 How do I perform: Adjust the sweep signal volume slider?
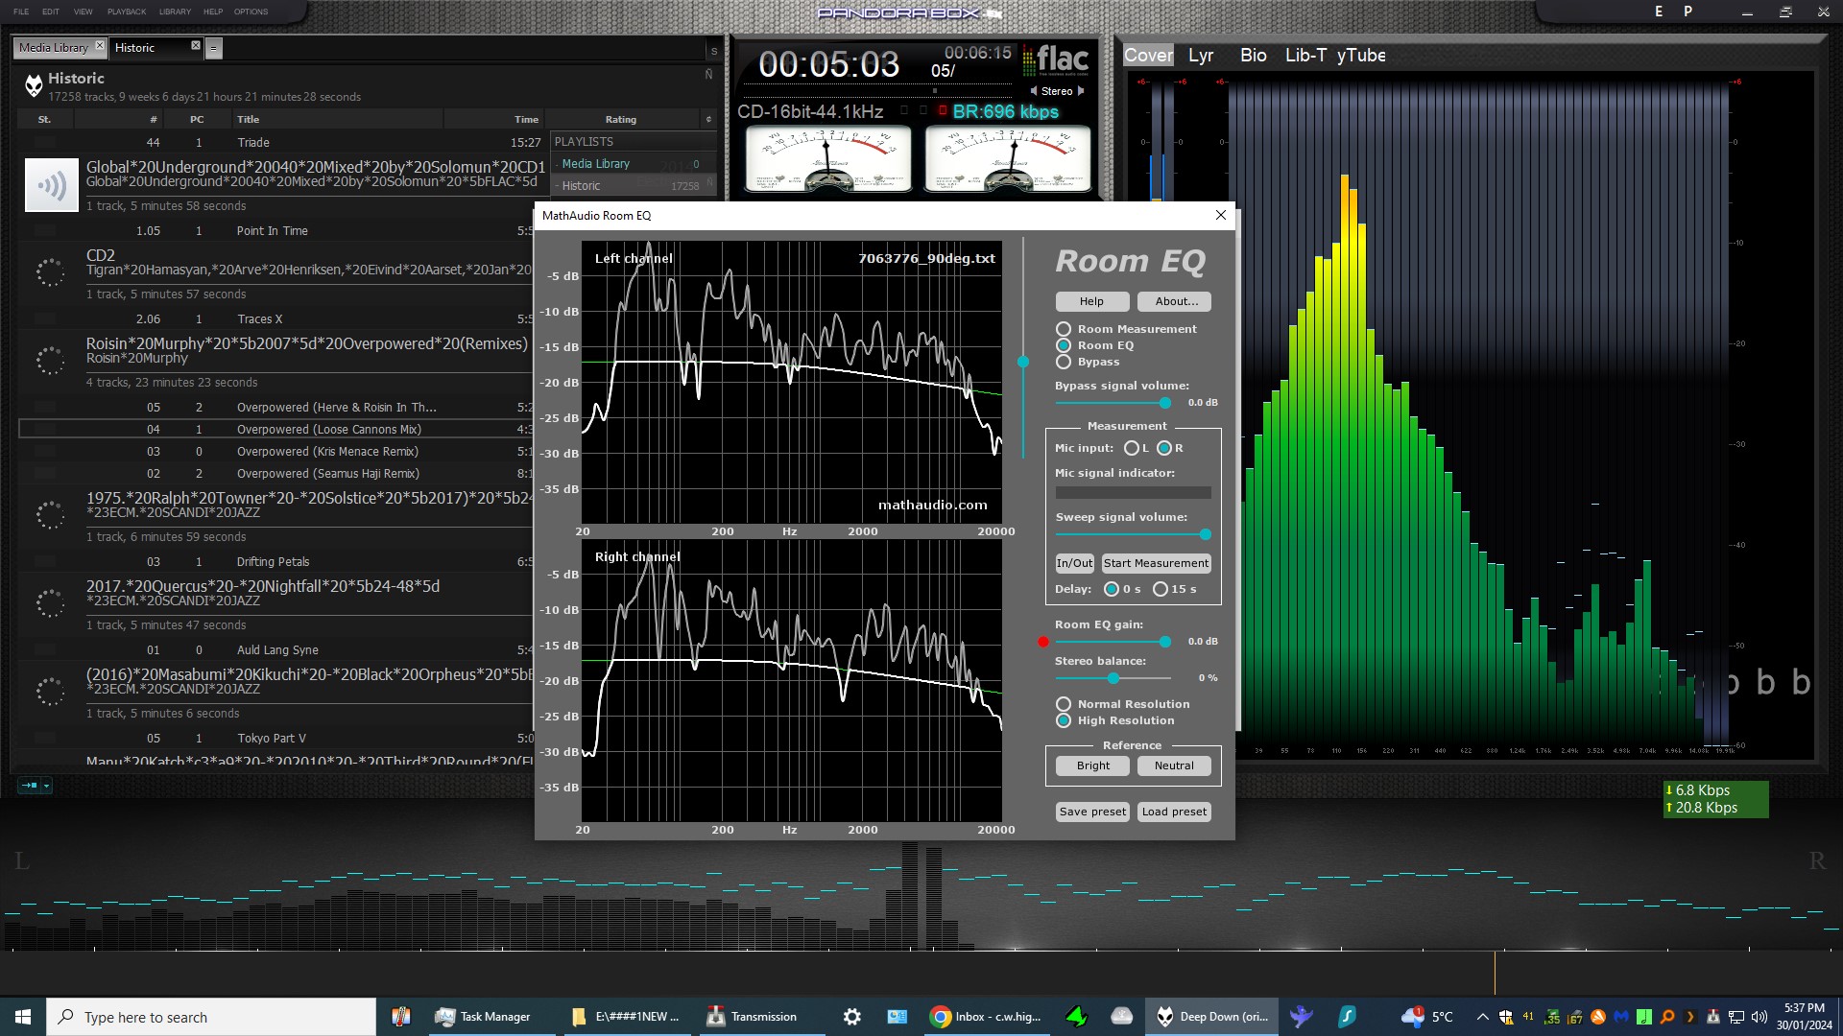click(x=1205, y=534)
